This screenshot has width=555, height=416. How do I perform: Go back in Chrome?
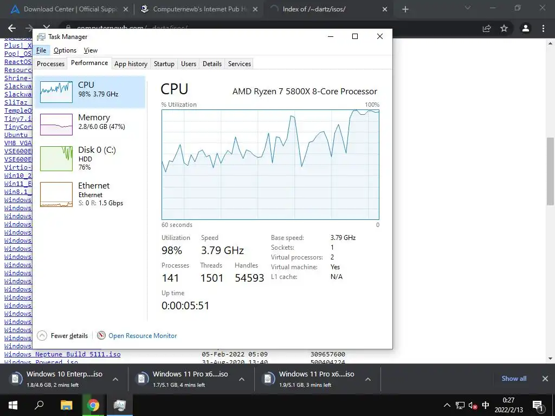[x=12, y=28]
